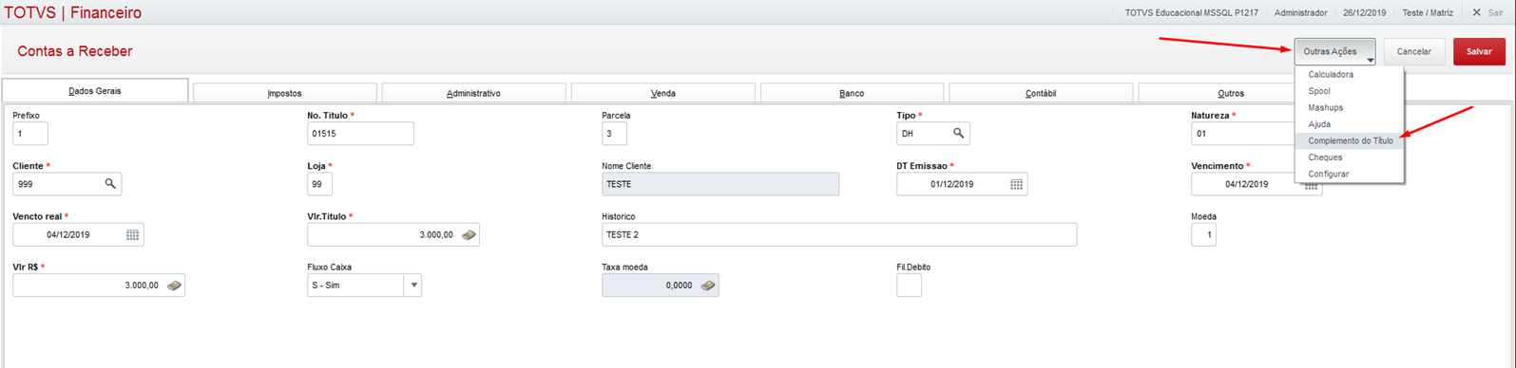1516x368 pixels.
Task: Click the Contas a Receber heading
Action: click(x=75, y=51)
